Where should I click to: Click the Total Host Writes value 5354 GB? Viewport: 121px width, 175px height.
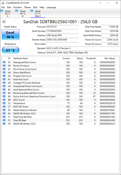tap(110, 31)
